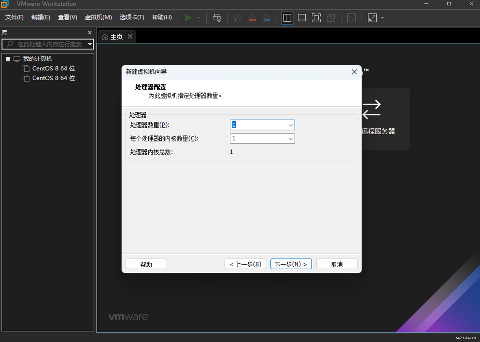This screenshot has width=480, height=342.
Task: Click the 远程服务器 label on home page
Action: tap(378, 131)
